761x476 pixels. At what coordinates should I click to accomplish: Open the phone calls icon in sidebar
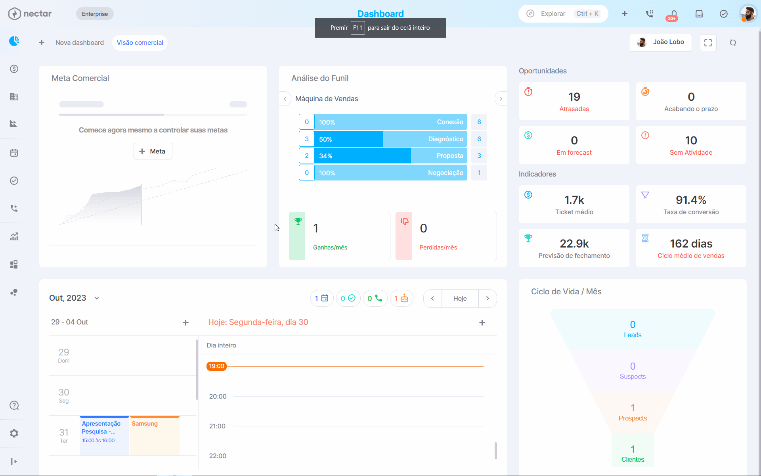pos(14,209)
